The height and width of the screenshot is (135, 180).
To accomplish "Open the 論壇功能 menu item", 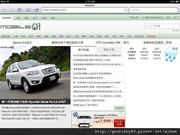I will (6, 37).
